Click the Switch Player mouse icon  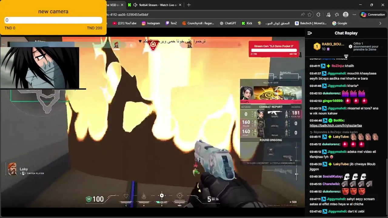(x=23, y=173)
